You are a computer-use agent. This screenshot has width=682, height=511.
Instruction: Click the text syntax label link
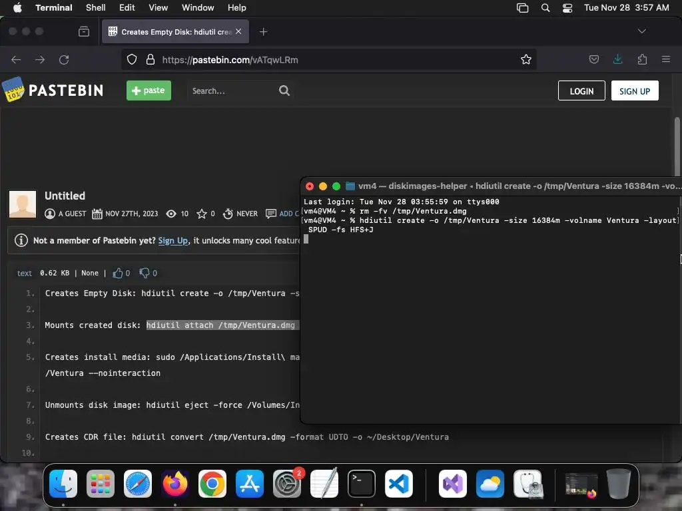pos(25,273)
